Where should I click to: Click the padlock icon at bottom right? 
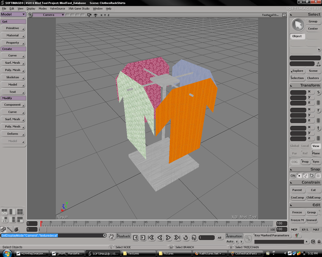[319, 242]
